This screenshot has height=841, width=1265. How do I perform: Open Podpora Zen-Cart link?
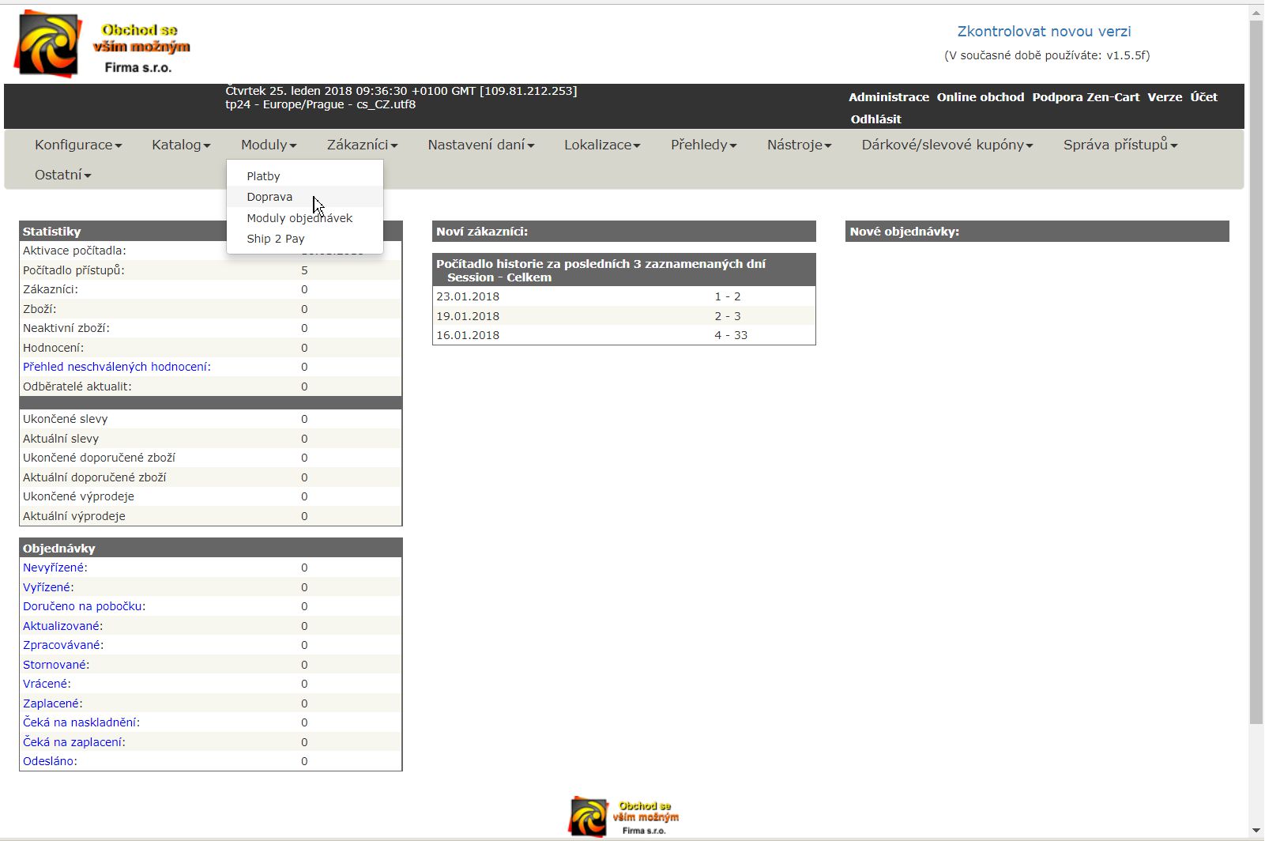click(1086, 97)
